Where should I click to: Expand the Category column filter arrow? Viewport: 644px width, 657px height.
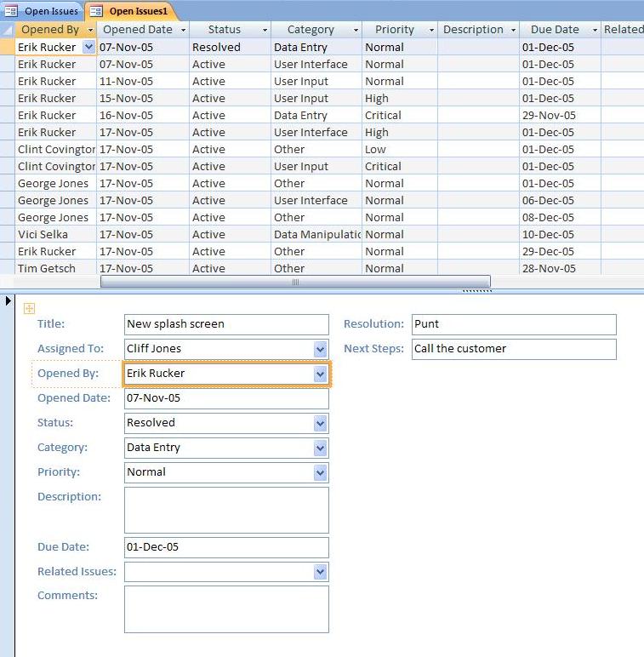click(x=355, y=30)
